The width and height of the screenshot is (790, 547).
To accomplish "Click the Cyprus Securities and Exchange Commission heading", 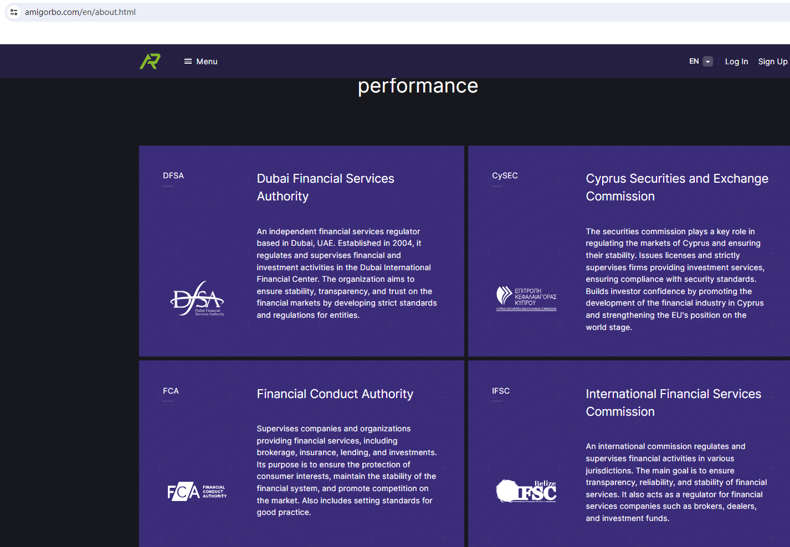I will coord(677,187).
